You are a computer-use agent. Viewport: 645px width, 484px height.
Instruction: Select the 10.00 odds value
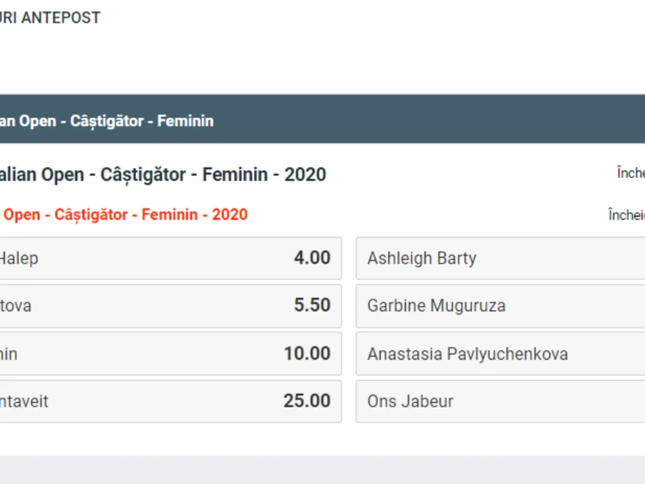point(307,353)
